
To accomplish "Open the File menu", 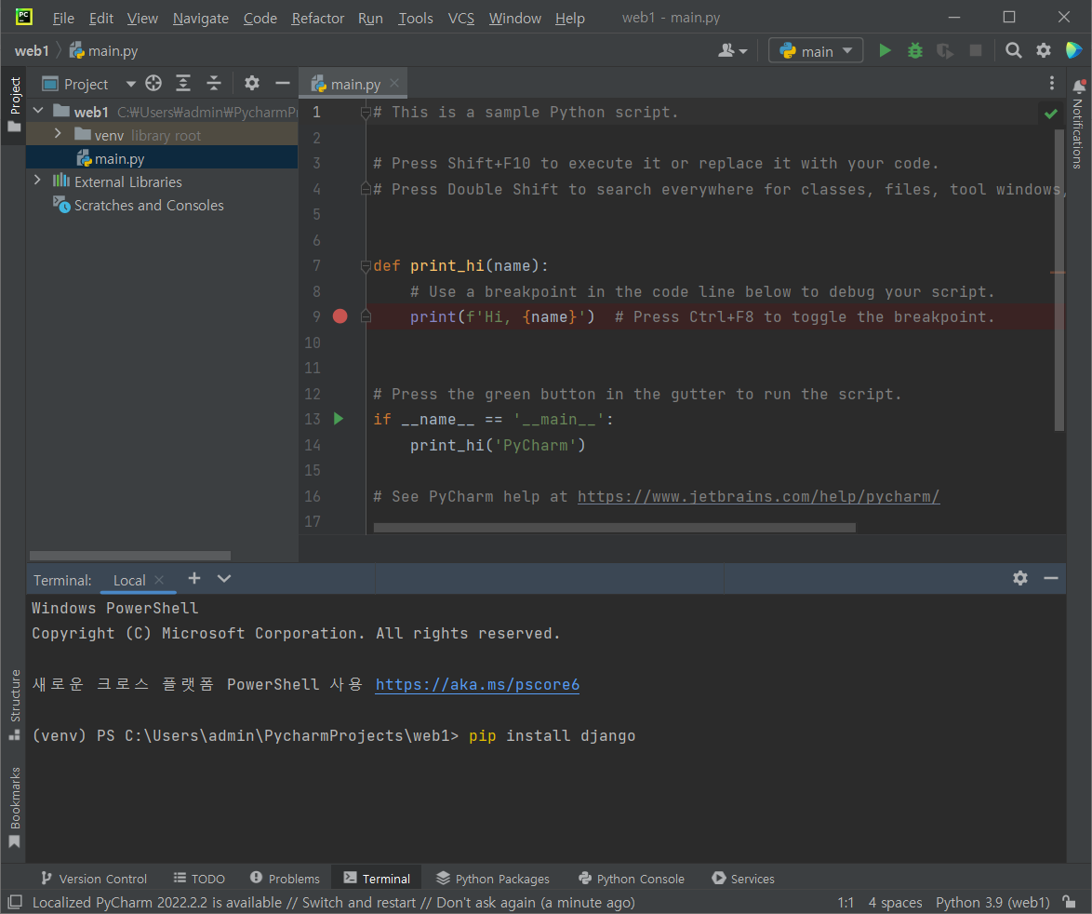I will [x=62, y=18].
